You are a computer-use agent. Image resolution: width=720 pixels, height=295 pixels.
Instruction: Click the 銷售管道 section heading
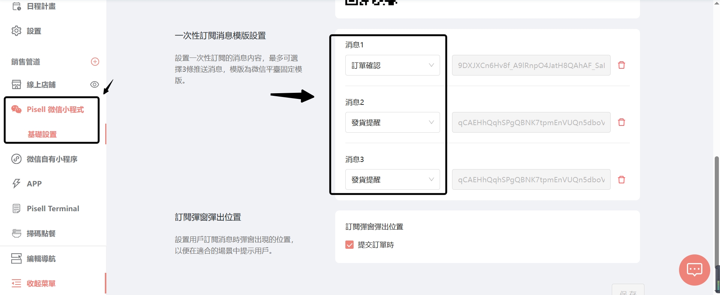pyautogui.click(x=26, y=62)
